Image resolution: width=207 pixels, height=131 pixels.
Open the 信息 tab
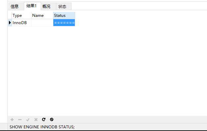pos(16,7)
